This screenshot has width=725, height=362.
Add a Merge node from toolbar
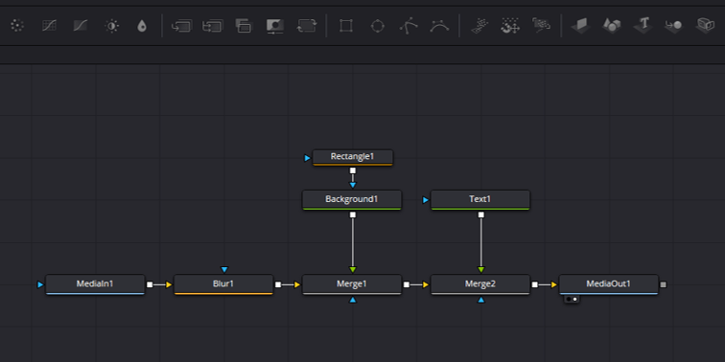coord(181,26)
